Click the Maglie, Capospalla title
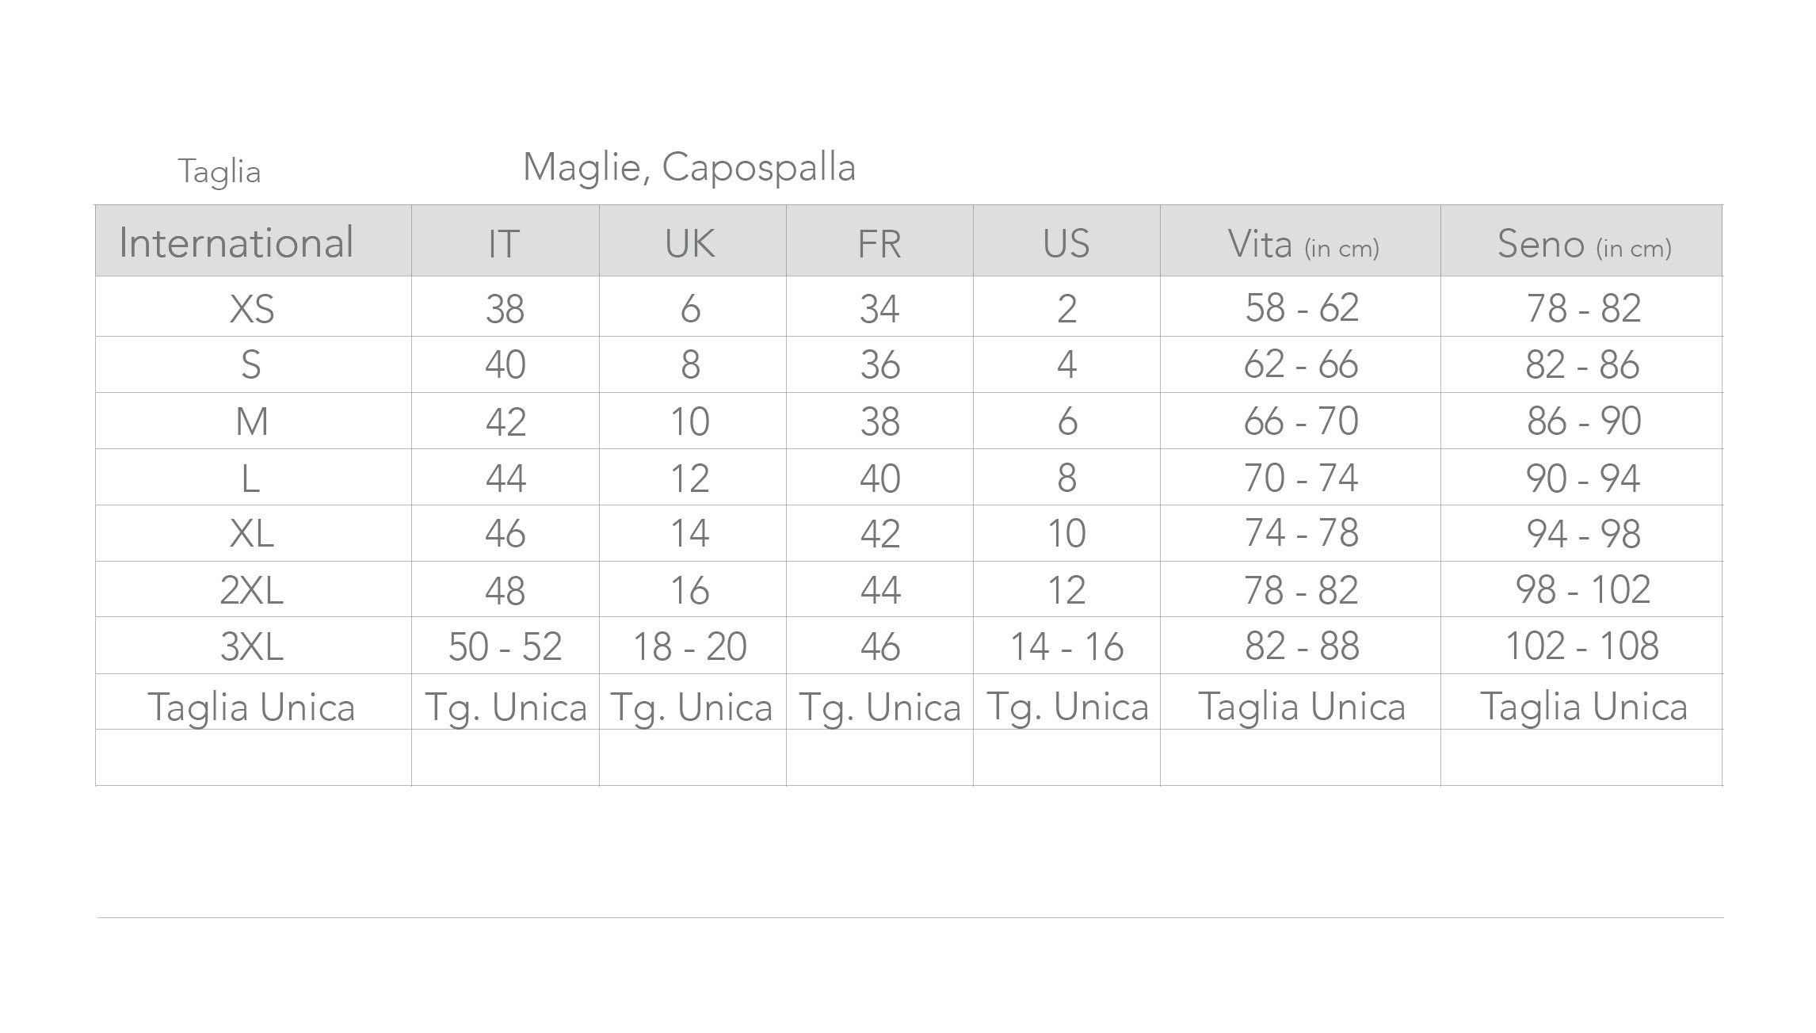1816x1033 pixels. [x=689, y=168]
